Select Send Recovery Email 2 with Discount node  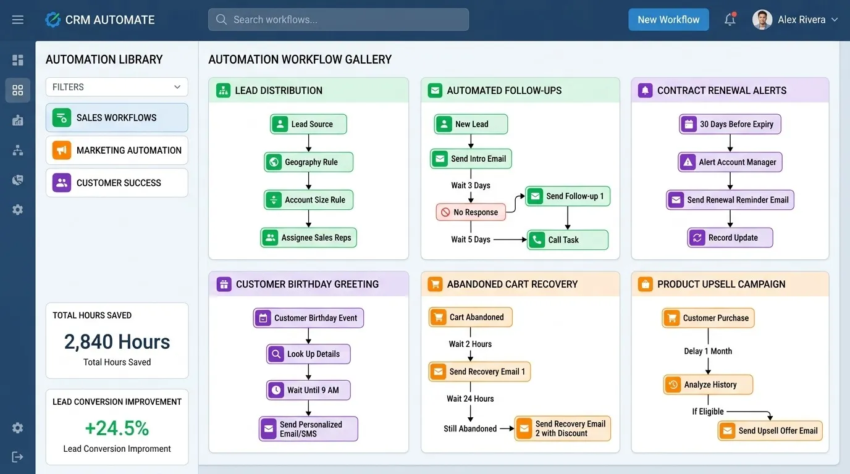[563, 428]
